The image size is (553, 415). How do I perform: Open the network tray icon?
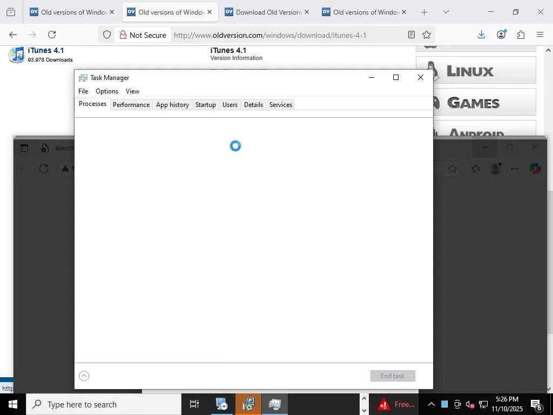tap(483, 404)
